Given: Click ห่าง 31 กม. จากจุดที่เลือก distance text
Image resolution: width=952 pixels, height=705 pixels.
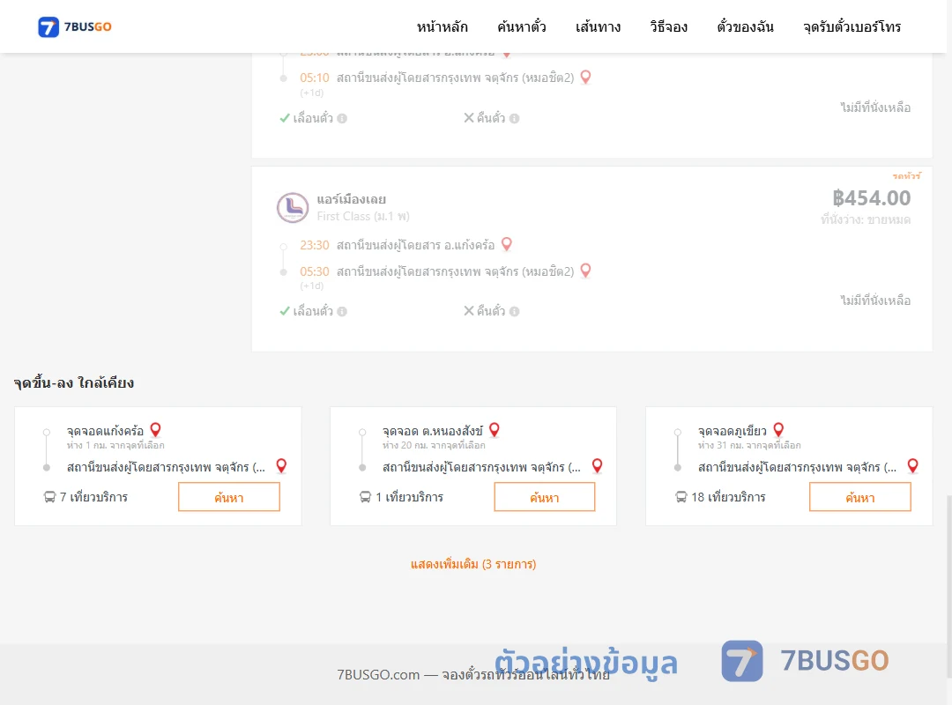Looking at the screenshot, I should point(749,446).
